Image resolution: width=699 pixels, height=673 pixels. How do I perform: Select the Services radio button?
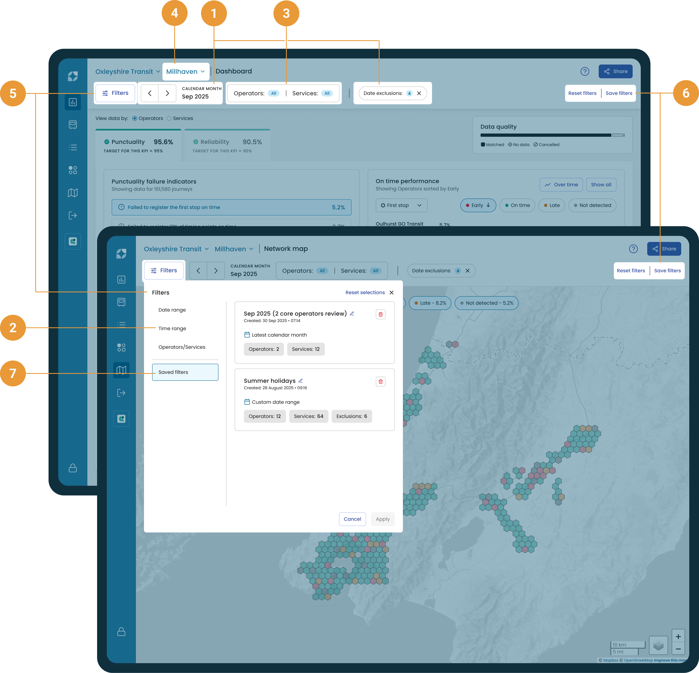coord(169,118)
